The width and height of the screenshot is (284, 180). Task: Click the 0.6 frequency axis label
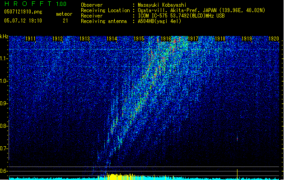tap(4, 171)
